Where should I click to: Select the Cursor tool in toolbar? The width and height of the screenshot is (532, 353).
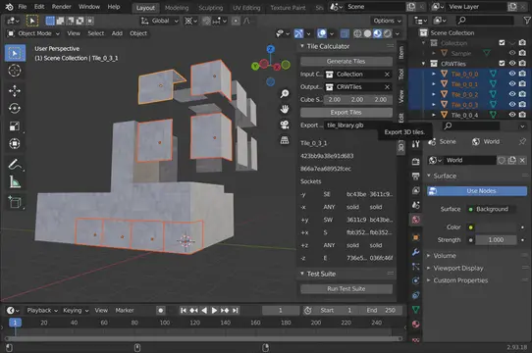[15, 71]
